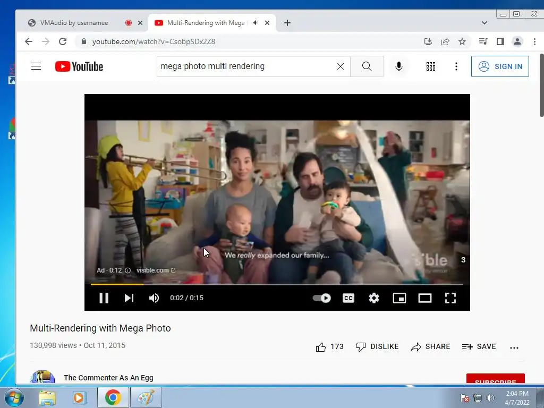Open the YouTube guide hamburger menu
The image size is (544, 408).
point(36,66)
